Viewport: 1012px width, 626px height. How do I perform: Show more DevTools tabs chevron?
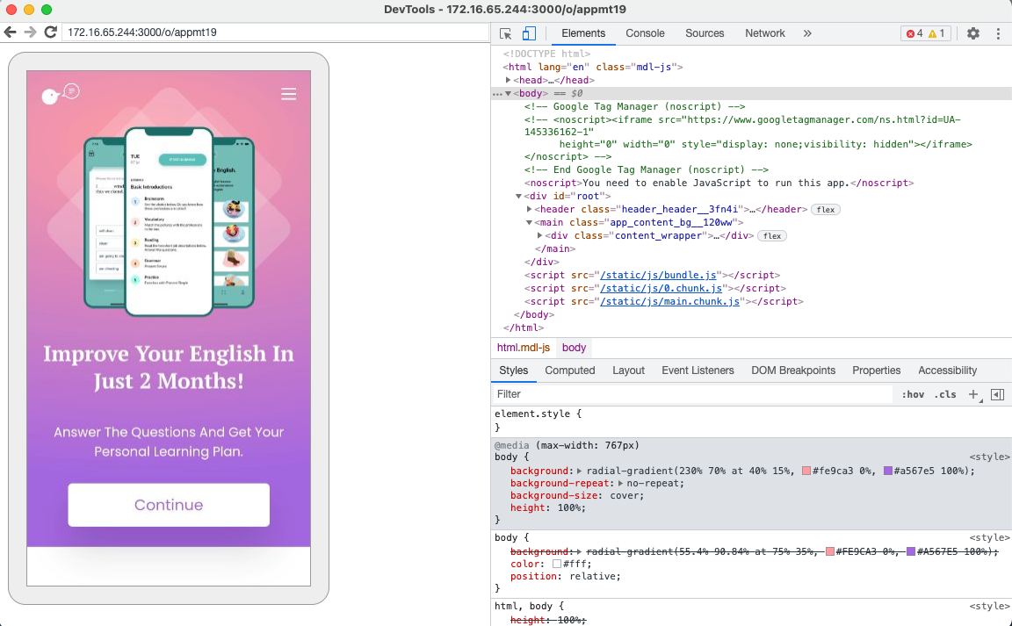pos(806,33)
